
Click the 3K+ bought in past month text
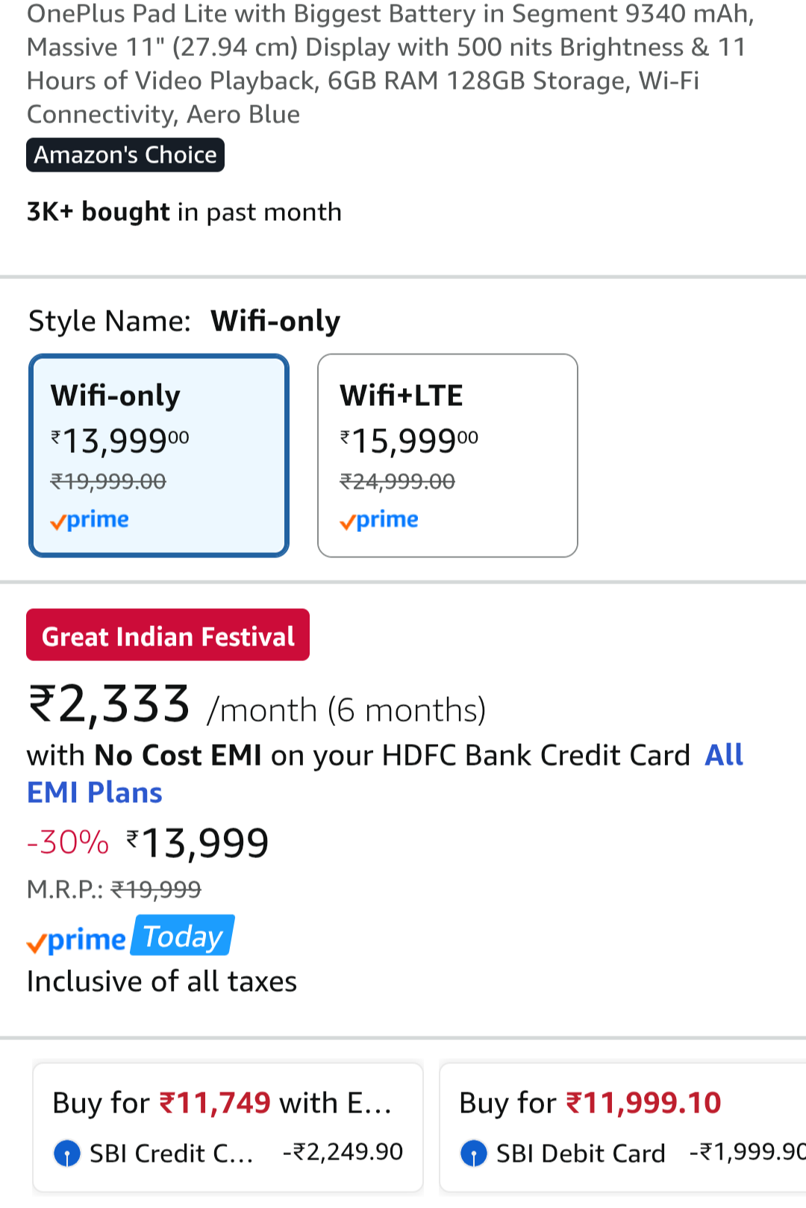point(184,212)
